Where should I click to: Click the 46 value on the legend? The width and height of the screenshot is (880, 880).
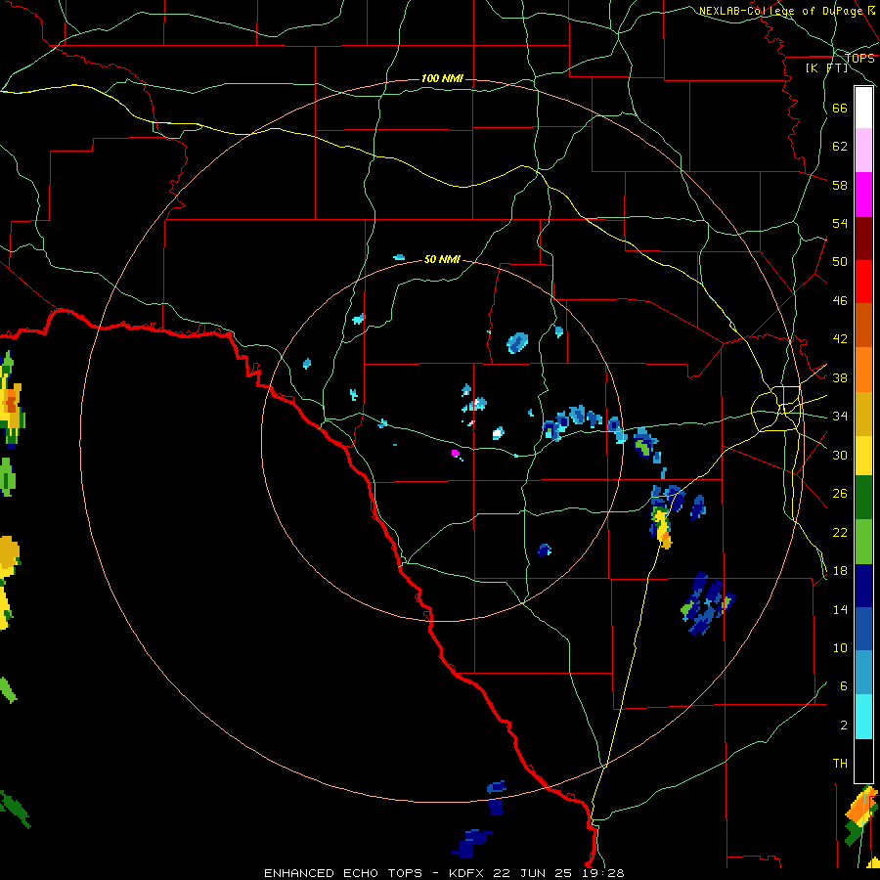(x=840, y=301)
